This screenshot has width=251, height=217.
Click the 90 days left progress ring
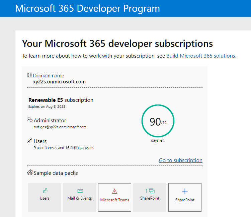click(x=158, y=121)
